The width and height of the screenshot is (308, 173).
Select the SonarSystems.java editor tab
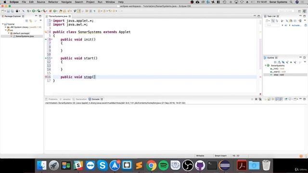pyautogui.click(x=58, y=16)
